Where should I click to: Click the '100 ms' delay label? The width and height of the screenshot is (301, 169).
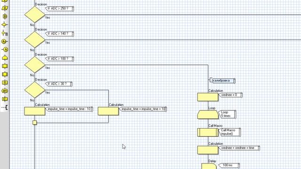click(x=229, y=165)
